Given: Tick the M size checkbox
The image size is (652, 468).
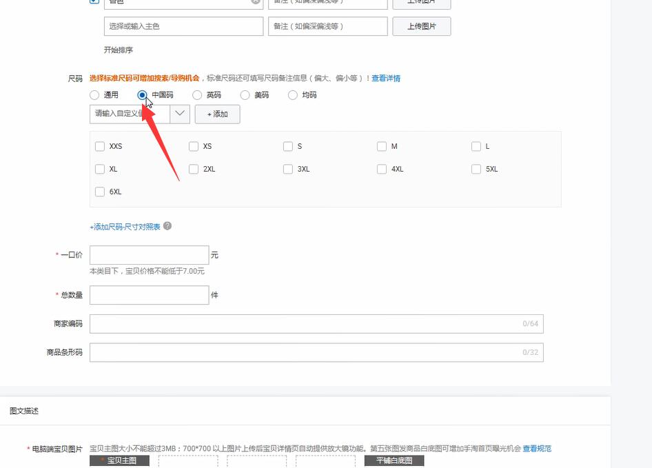Looking at the screenshot, I should coord(382,146).
